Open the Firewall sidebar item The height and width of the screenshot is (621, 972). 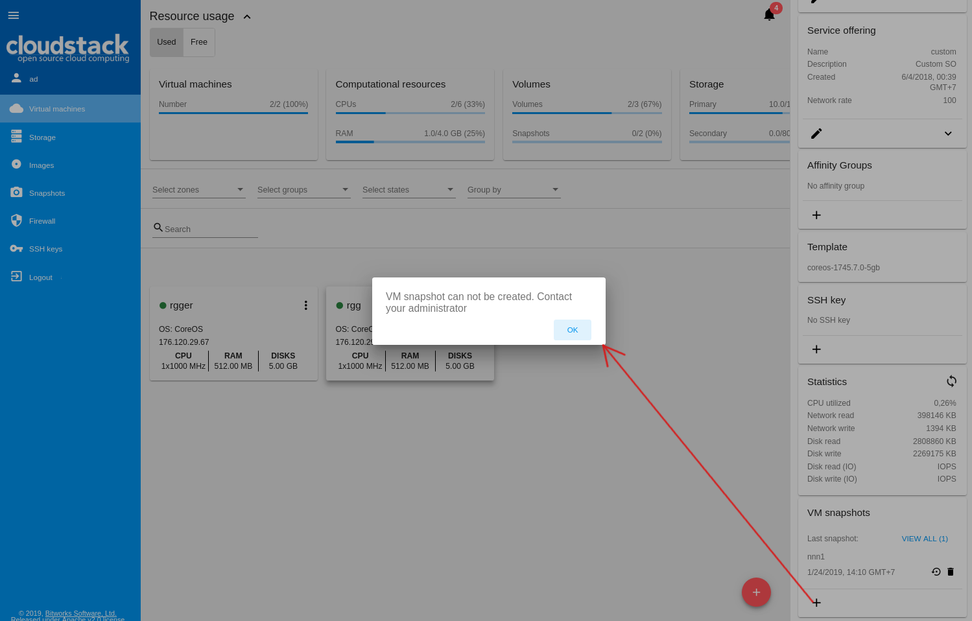(42, 221)
